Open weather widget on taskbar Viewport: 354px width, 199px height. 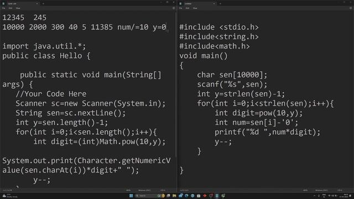[x=10, y=196]
